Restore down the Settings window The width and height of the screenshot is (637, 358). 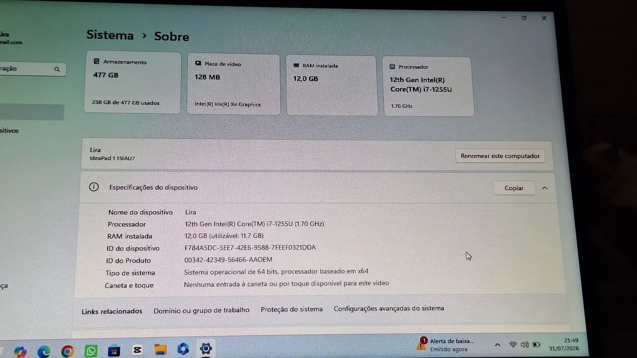tap(524, 18)
